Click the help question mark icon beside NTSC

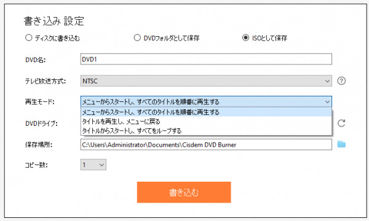[x=341, y=81]
